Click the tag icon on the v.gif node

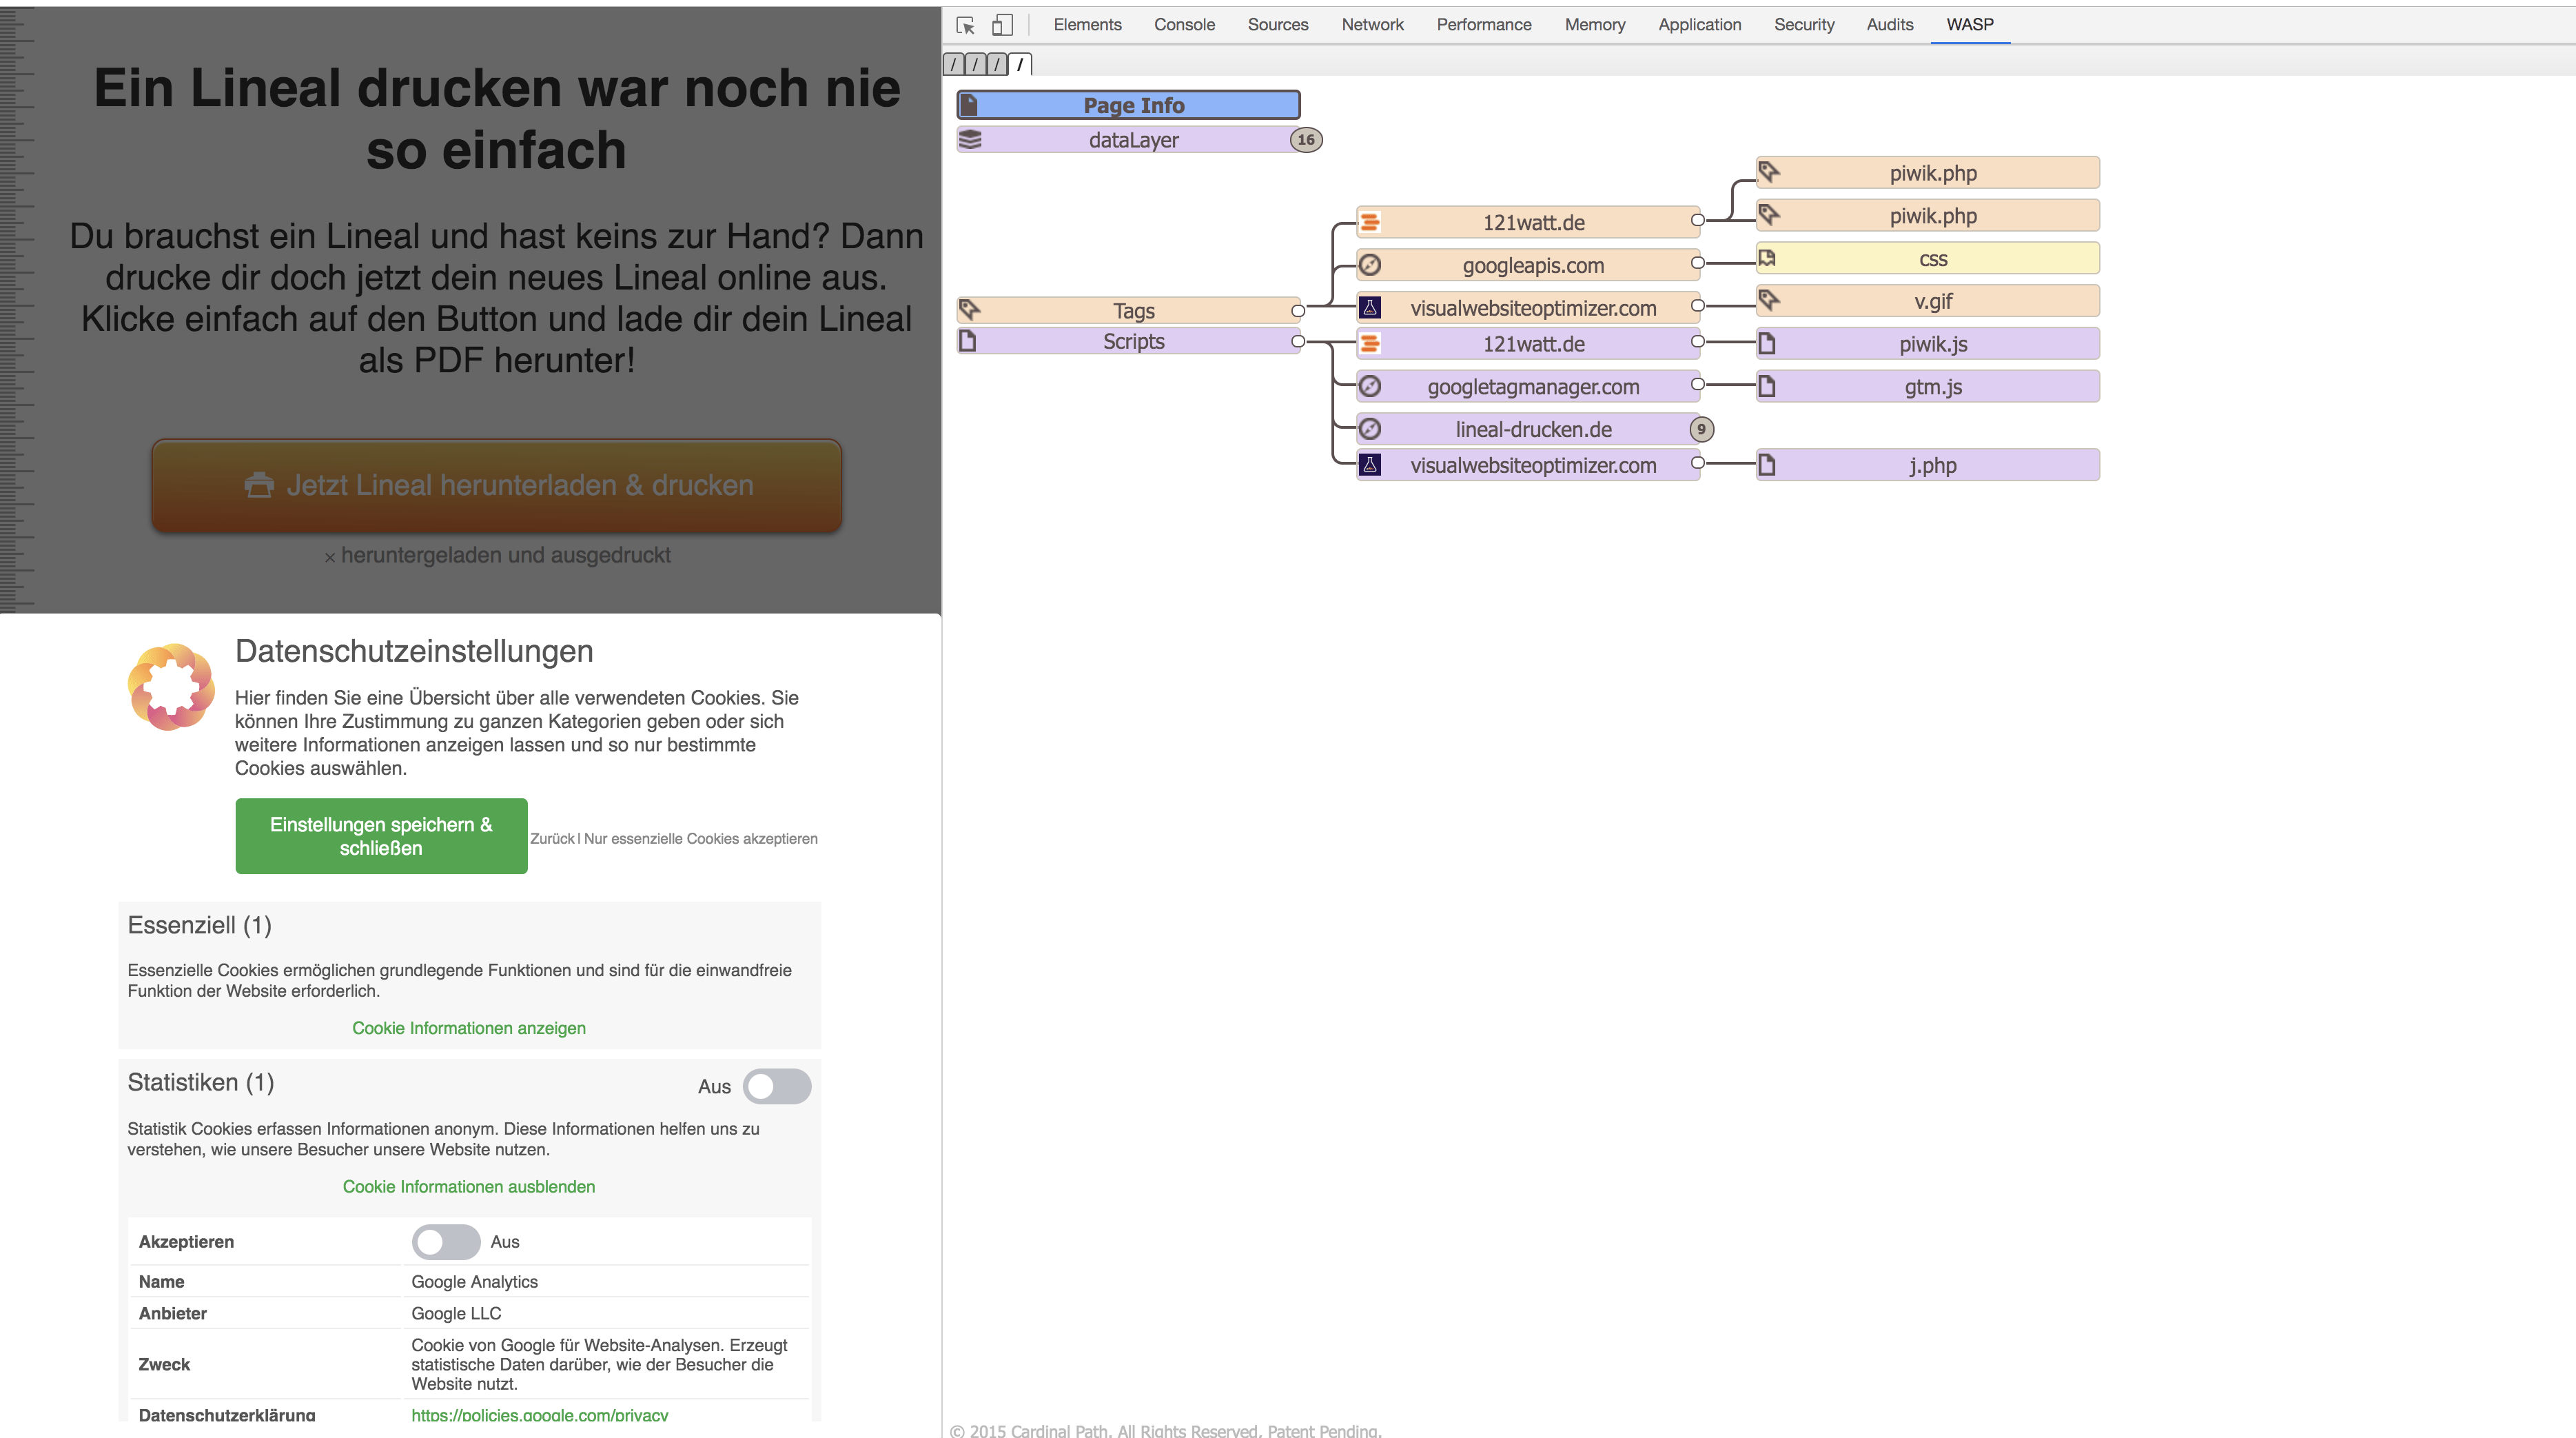coord(1768,300)
